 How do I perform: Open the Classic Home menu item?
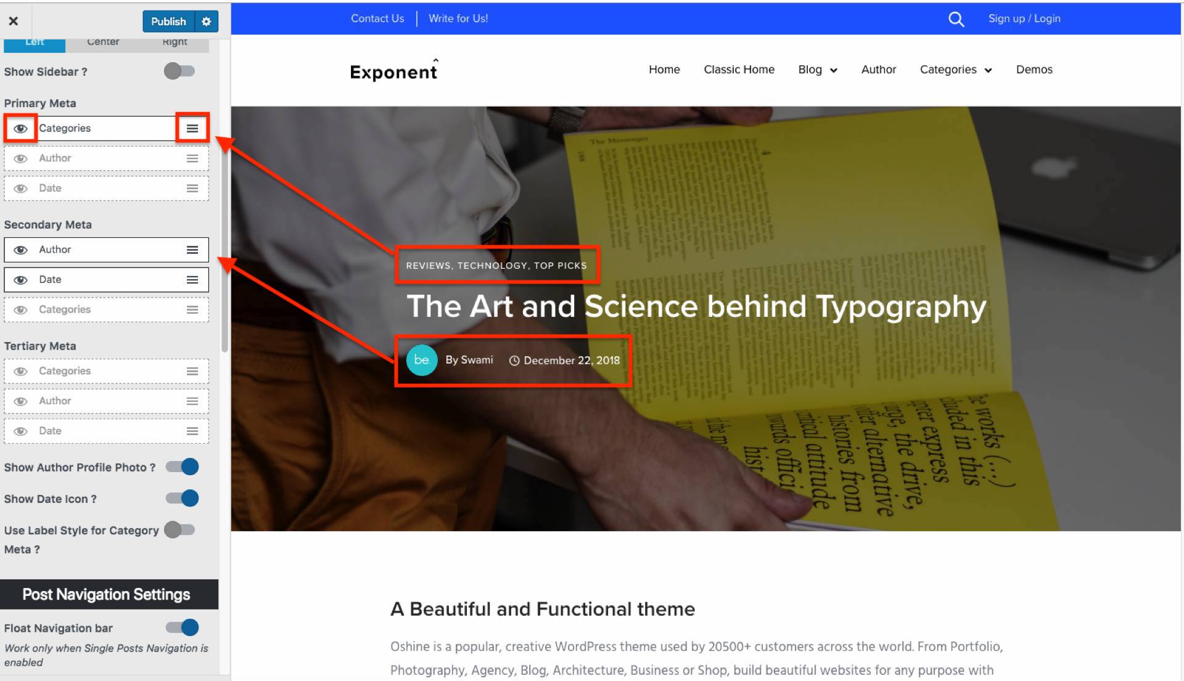739,70
